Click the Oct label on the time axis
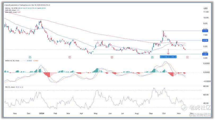The image size is (215, 120). point(164,113)
